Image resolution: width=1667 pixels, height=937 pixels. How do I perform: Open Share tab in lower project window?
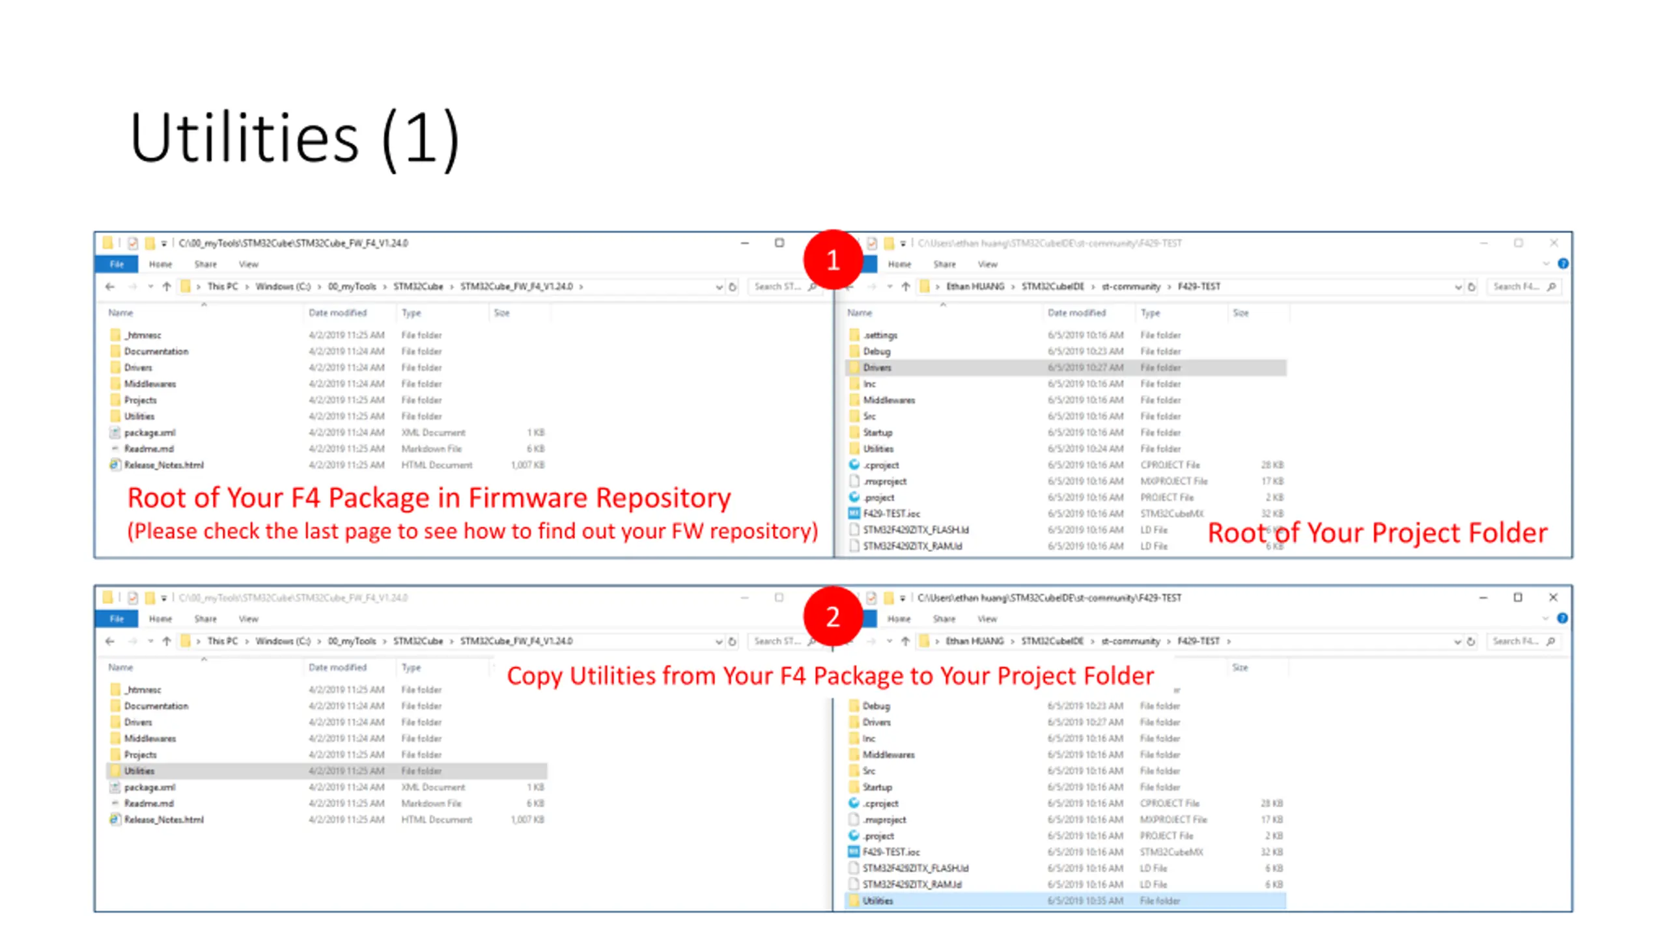(944, 619)
